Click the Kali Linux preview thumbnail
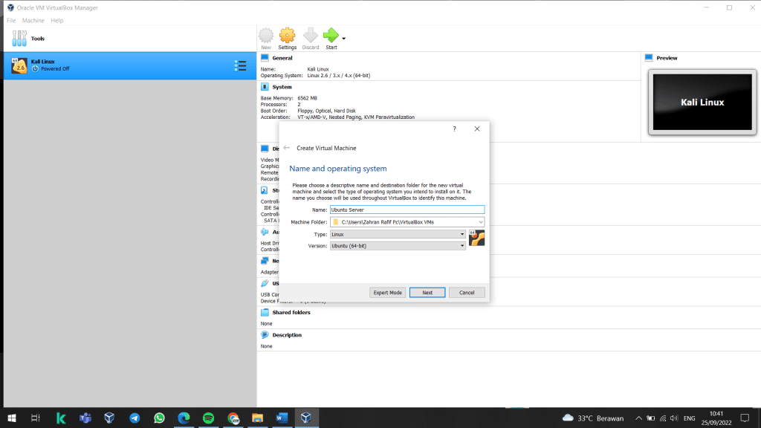The image size is (761, 428). (702, 103)
